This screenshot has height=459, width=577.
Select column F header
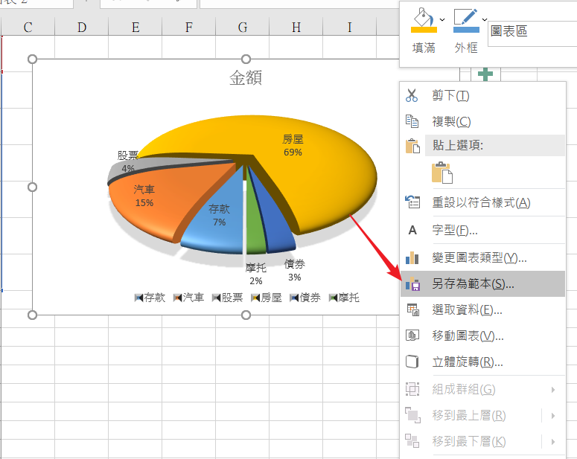tap(189, 28)
